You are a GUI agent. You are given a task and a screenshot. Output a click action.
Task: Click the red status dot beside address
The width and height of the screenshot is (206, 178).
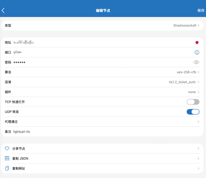197,43
